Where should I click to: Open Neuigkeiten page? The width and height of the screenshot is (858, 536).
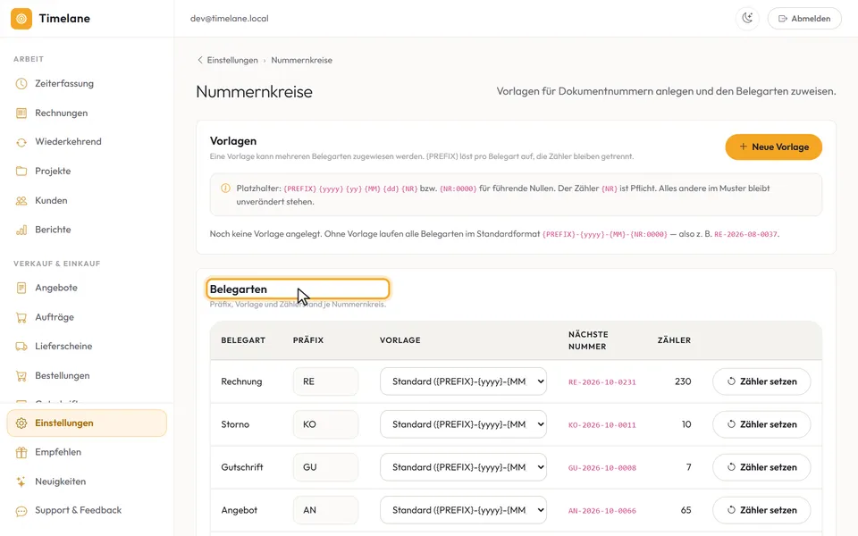pos(87,482)
